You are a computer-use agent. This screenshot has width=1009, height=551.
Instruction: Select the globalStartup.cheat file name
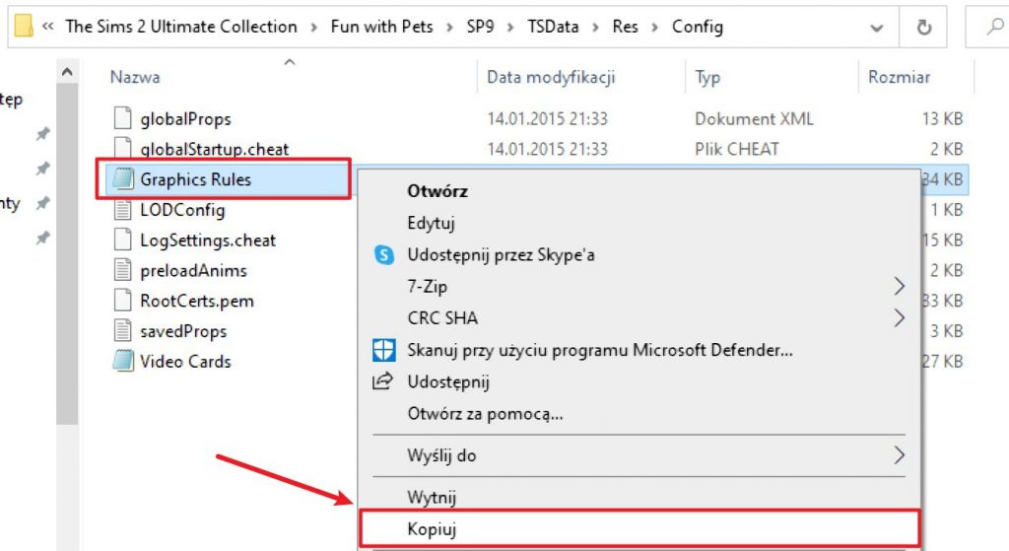[x=214, y=150]
